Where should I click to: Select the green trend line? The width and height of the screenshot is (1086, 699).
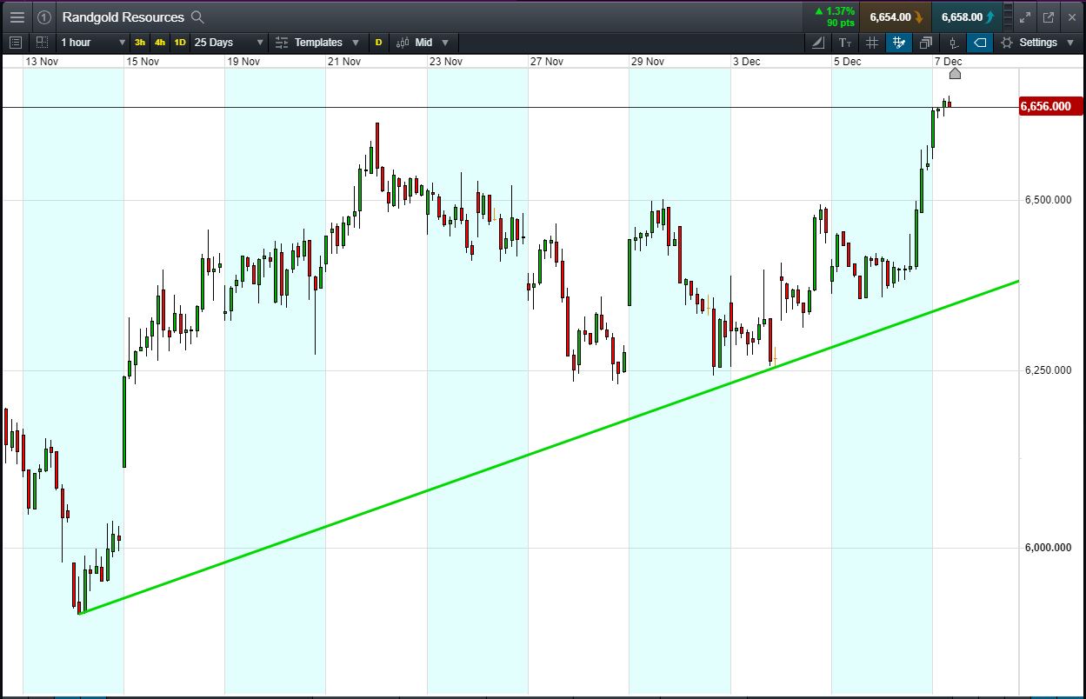pos(548,449)
